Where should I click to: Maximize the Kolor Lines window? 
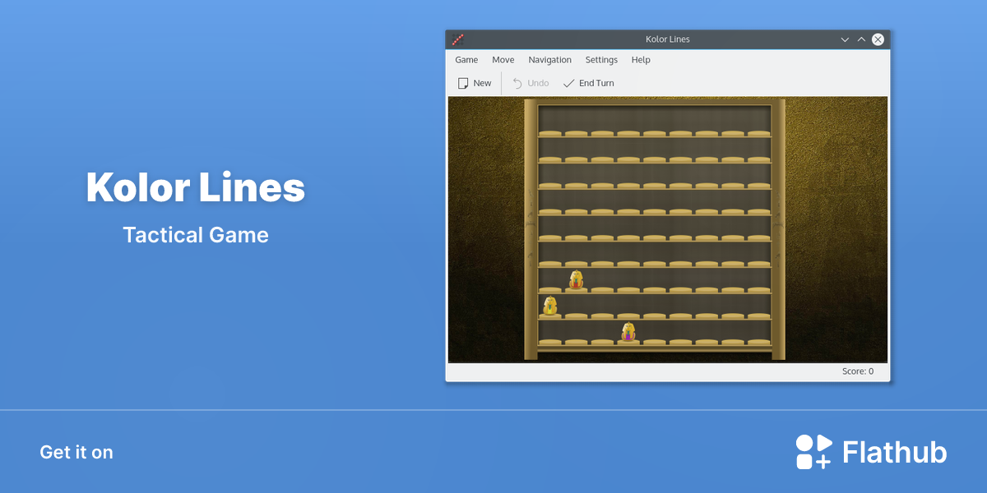pos(861,39)
